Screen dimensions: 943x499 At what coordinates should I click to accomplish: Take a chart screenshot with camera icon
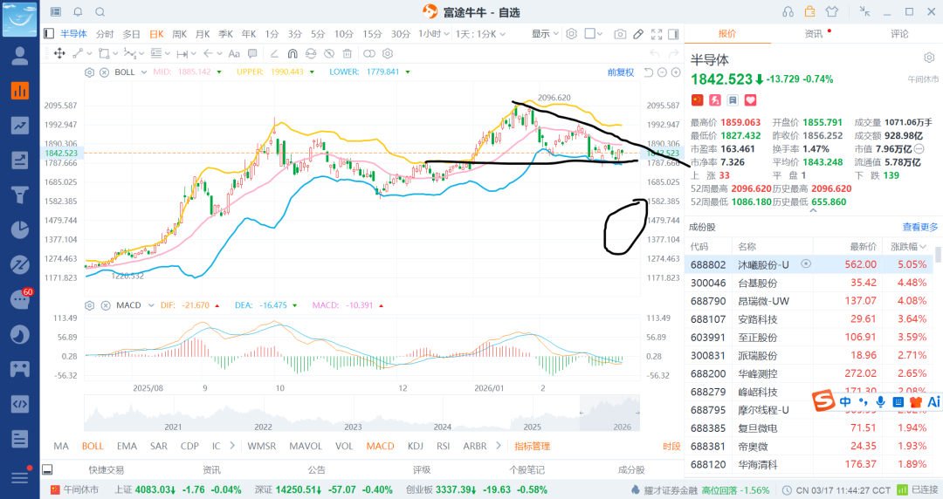pos(620,34)
